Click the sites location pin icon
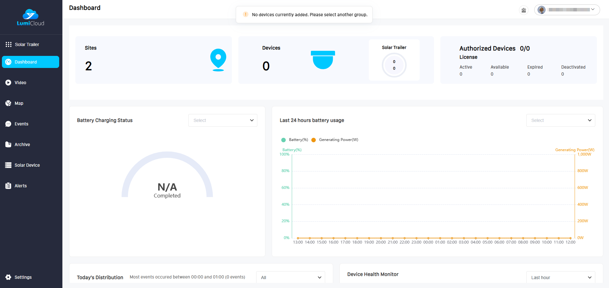Viewport: 609px width, 288px height. pos(218,59)
